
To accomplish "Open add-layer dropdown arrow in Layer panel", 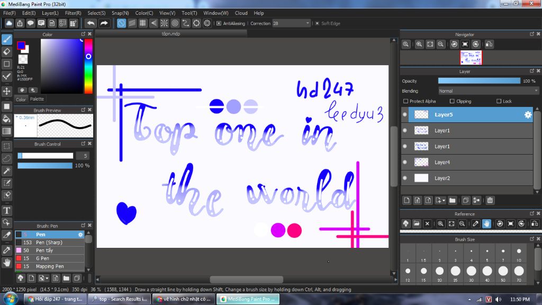I will coord(444,201).
